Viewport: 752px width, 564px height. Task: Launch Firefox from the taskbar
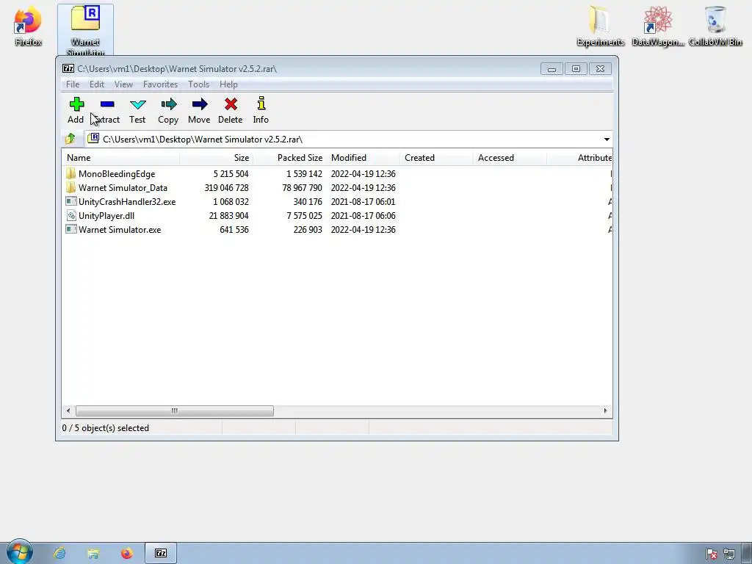coord(126,553)
